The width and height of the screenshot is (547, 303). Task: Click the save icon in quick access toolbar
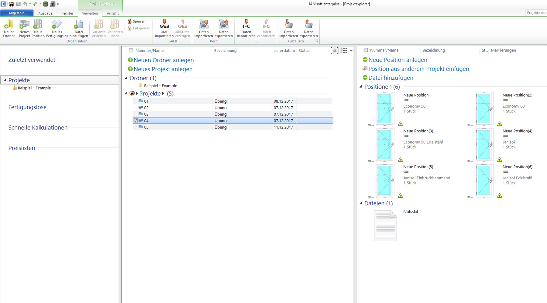point(18,4)
